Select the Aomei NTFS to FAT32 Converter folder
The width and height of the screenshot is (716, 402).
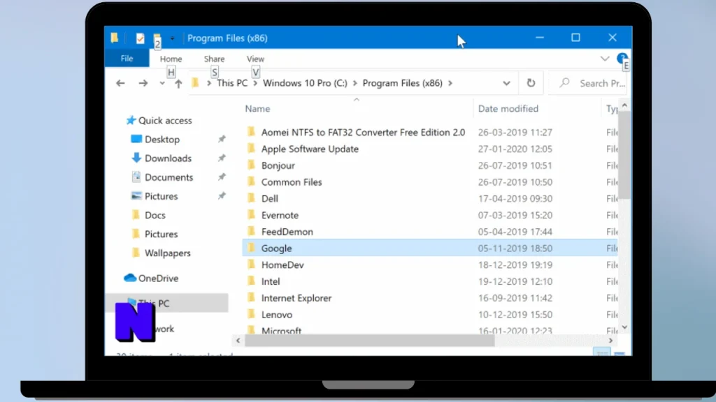point(363,132)
